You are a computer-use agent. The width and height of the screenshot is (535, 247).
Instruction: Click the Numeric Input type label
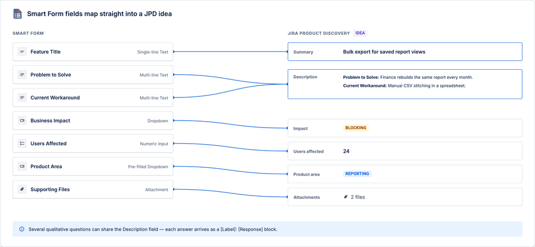154,144
